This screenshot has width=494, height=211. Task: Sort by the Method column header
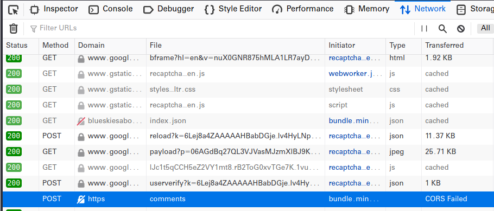click(56, 46)
